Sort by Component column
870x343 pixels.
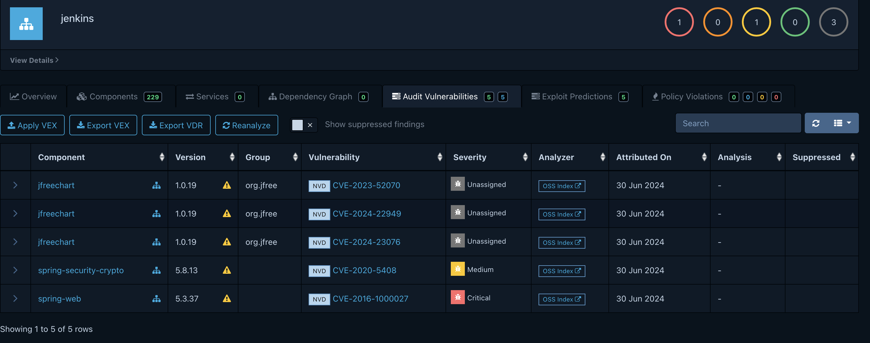tap(99, 157)
